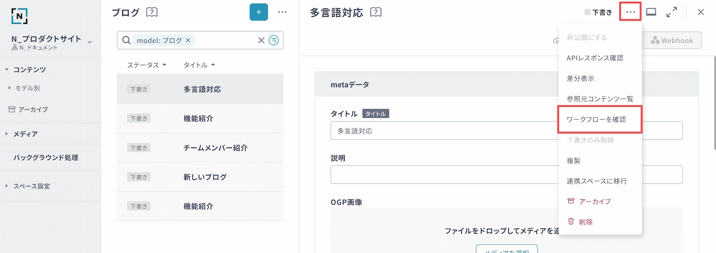Remove the model: ブログ filter tag
Viewport: 716px width, 253px height.
coord(188,40)
